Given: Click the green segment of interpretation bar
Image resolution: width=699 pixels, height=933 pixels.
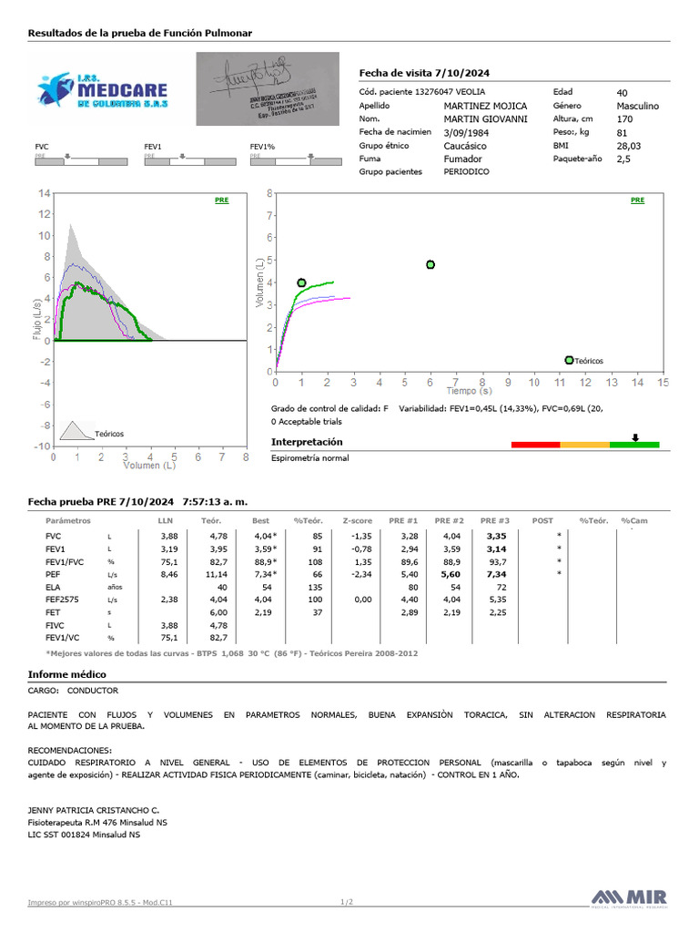Looking at the screenshot, I should coord(634,445).
